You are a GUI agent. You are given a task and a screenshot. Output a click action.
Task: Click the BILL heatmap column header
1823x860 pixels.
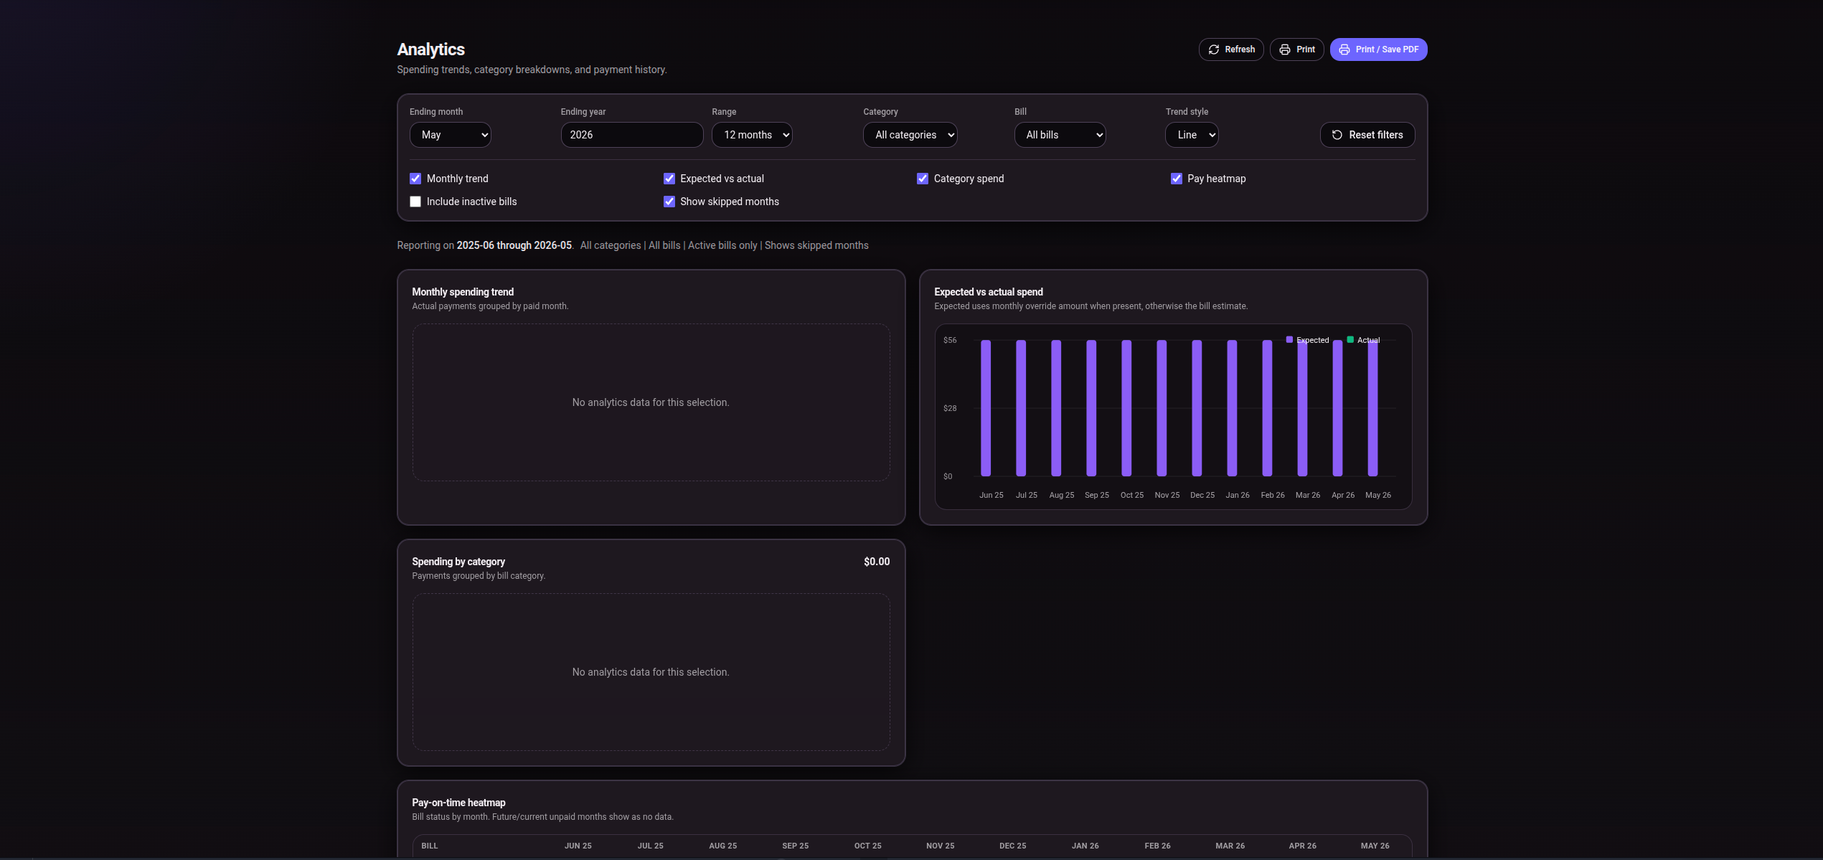tap(430, 846)
